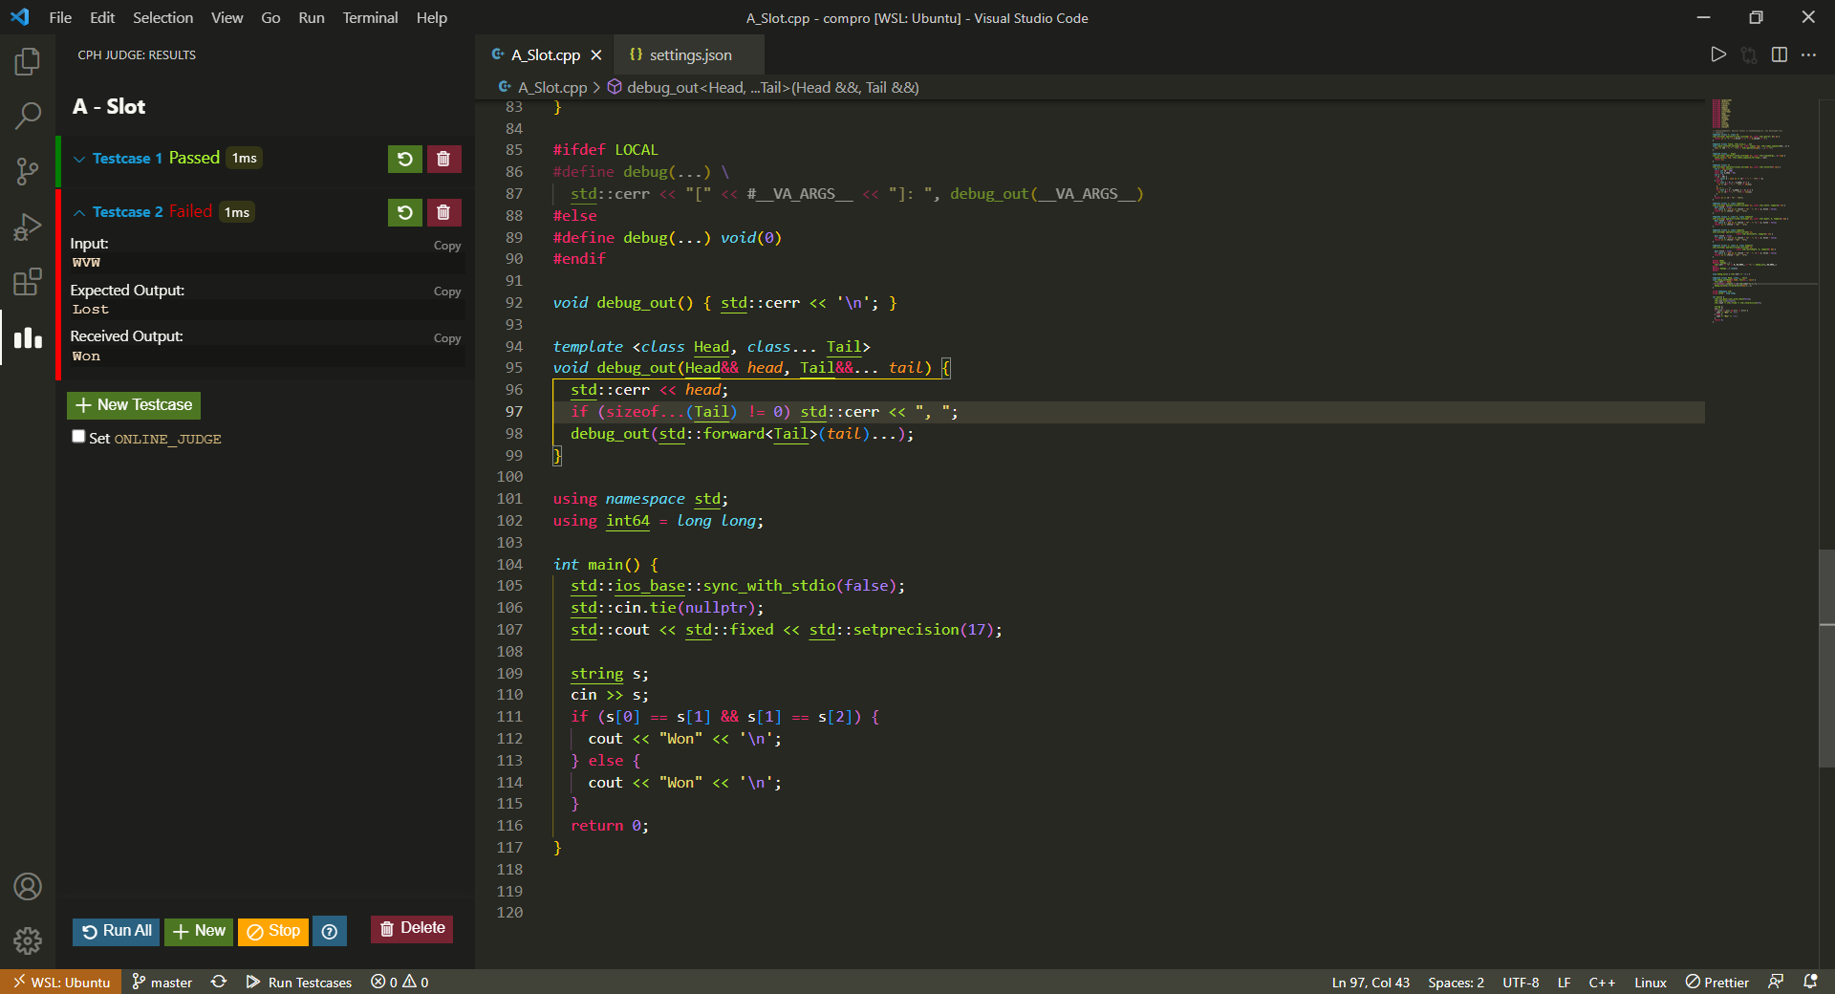
Task: Click the editor vertical scrollbar thumb
Action: (1826, 658)
